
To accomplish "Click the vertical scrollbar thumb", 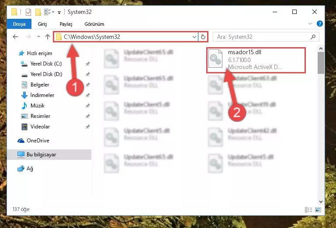I will click(x=321, y=63).
